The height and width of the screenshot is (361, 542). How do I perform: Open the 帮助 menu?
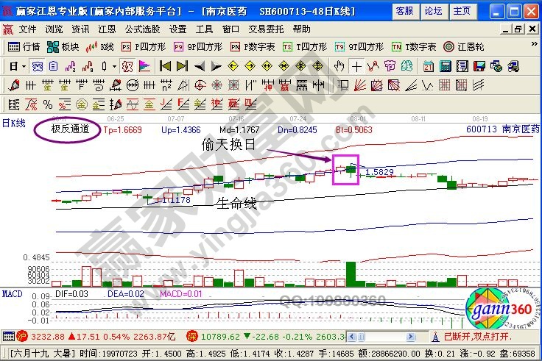point(301,29)
